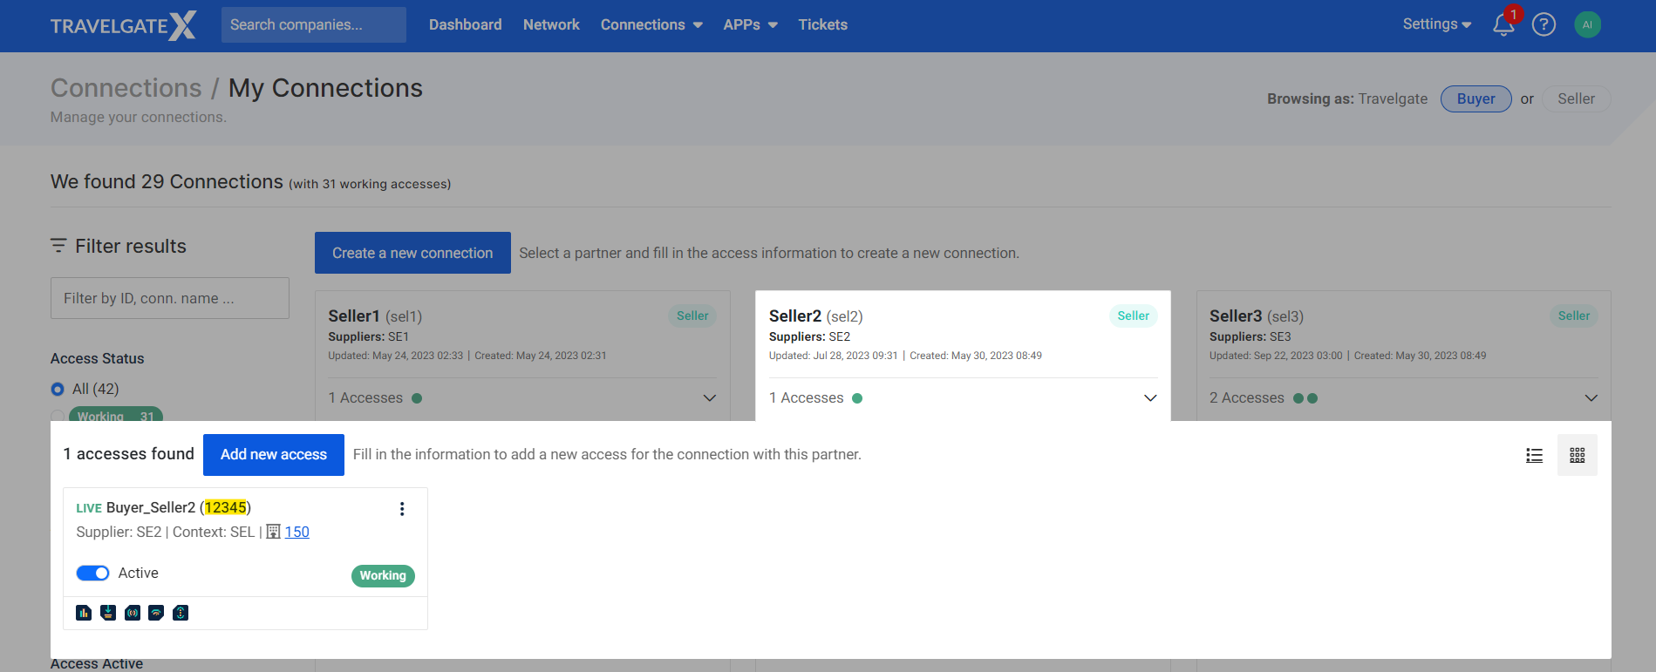
Task: Click the Seller3 (sel3) card title
Action: tap(1257, 316)
